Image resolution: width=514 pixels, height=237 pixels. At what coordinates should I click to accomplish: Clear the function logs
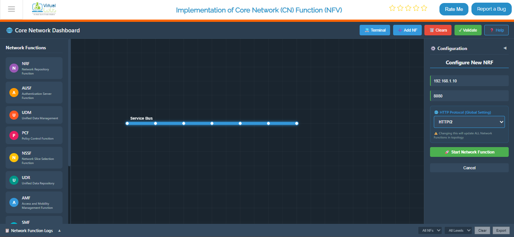(x=482, y=231)
